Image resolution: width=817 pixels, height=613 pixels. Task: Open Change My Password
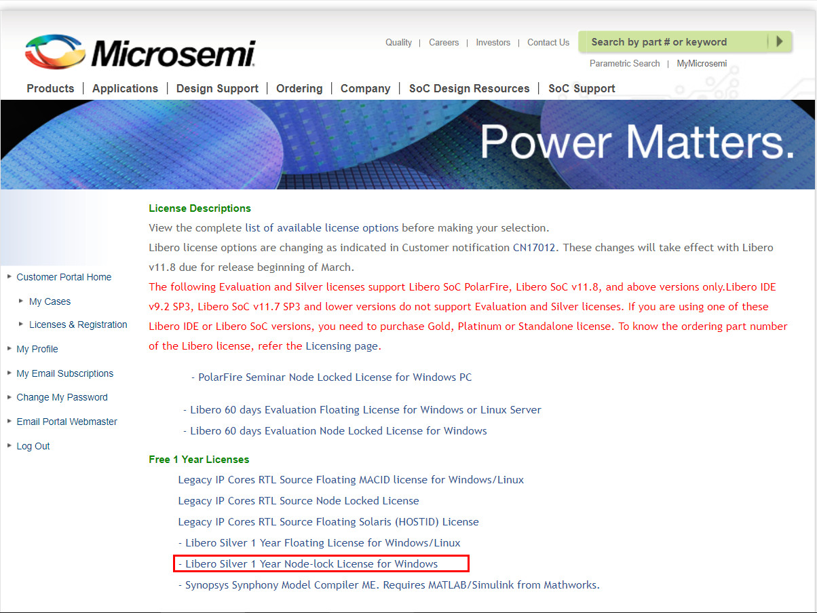[x=62, y=397]
